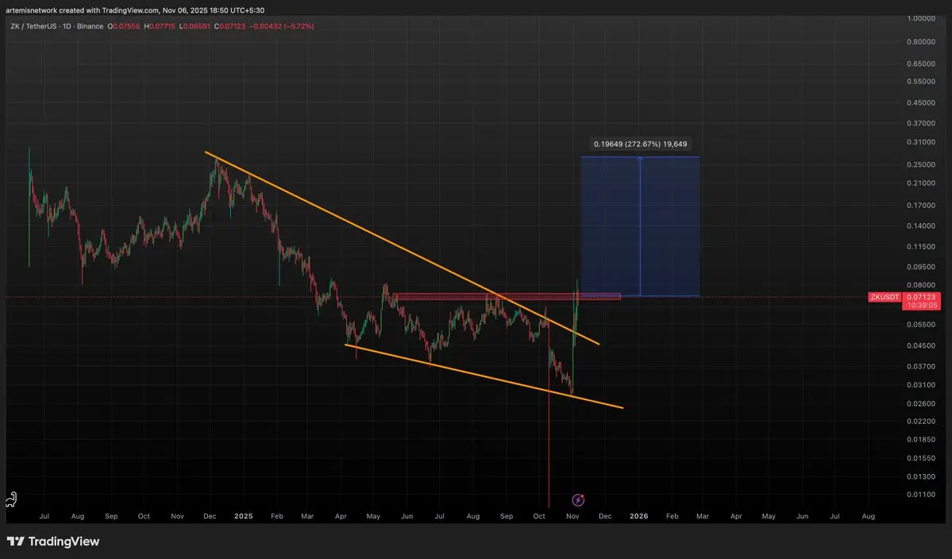This screenshot has width=952, height=559.
Task: Click the 0.55000 price axis label
Action: [x=921, y=81]
